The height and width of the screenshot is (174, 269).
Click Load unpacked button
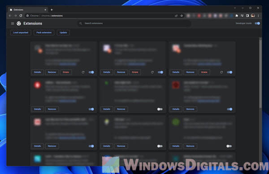click(21, 33)
